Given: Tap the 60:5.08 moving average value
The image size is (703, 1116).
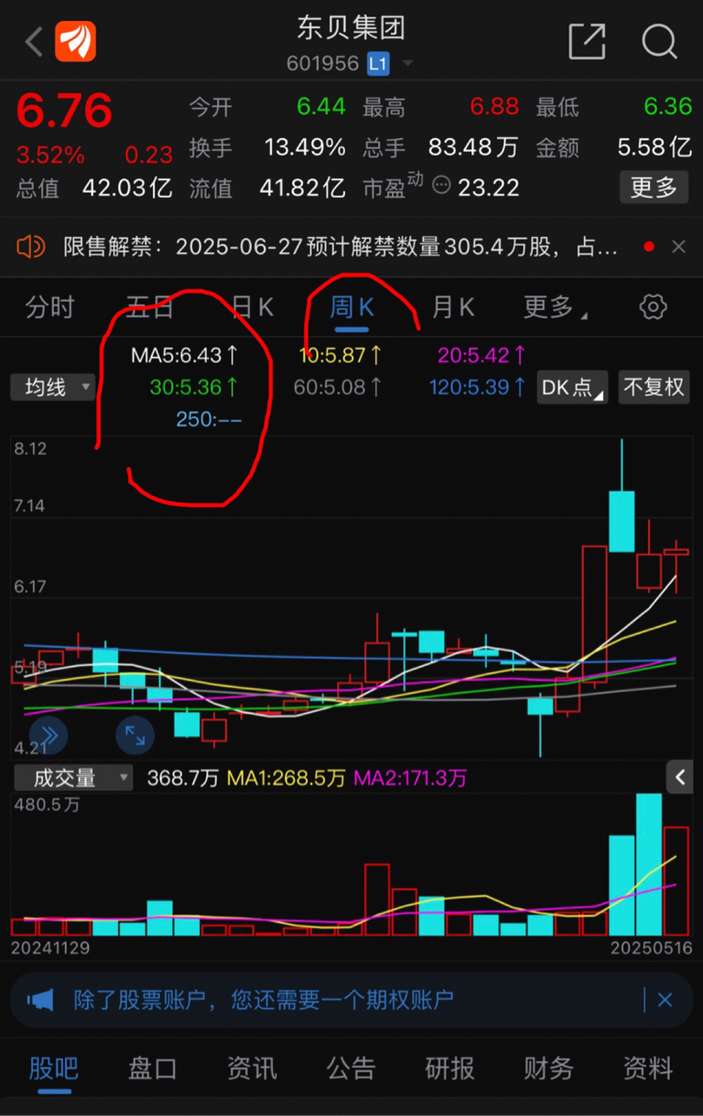Looking at the screenshot, I should 337,387.
